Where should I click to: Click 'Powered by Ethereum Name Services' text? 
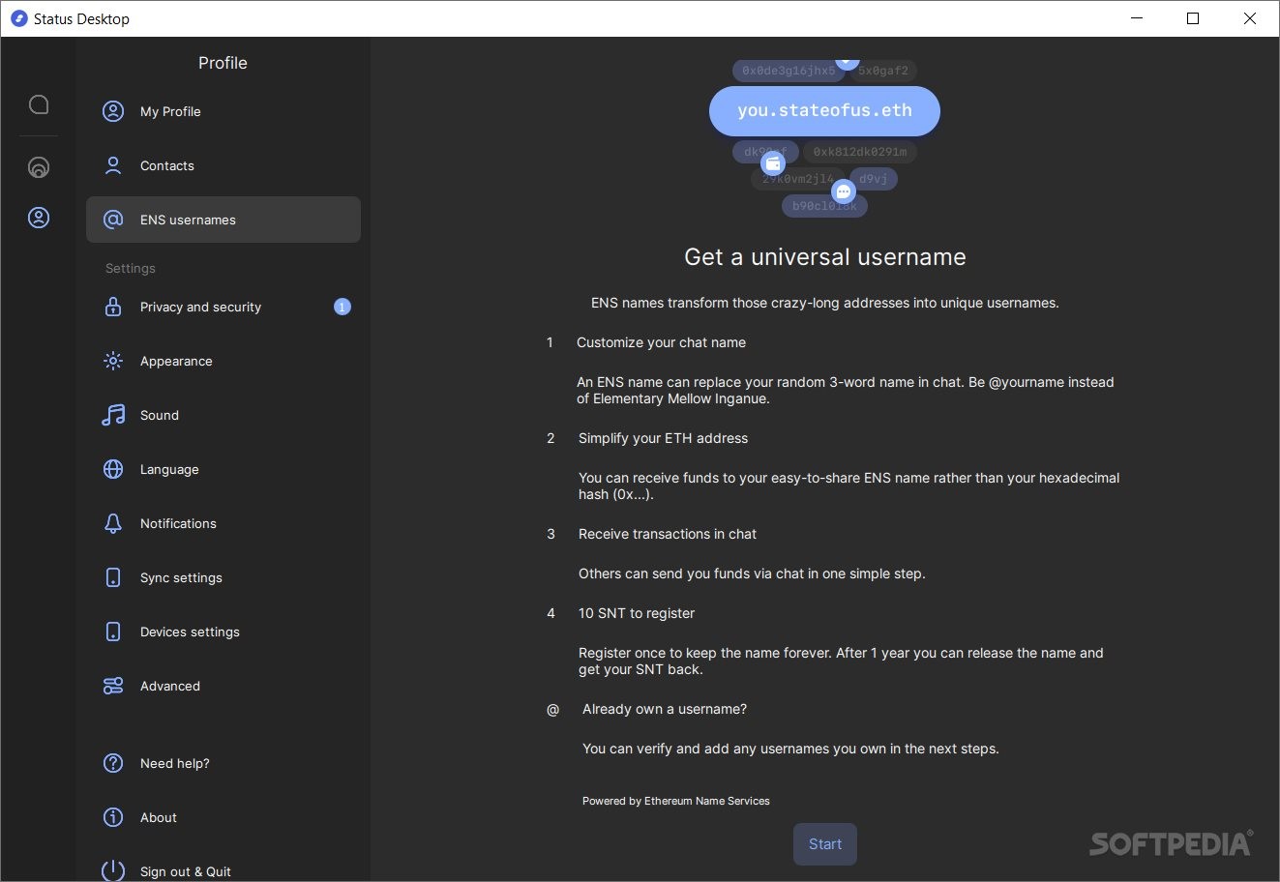[676, 801]
